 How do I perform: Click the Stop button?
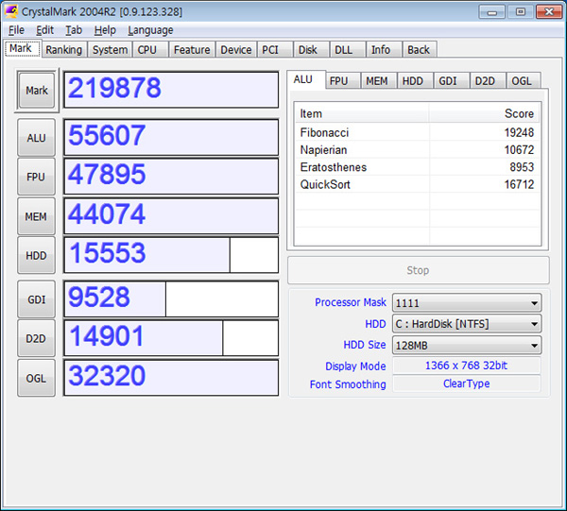[x=419, y=270]
